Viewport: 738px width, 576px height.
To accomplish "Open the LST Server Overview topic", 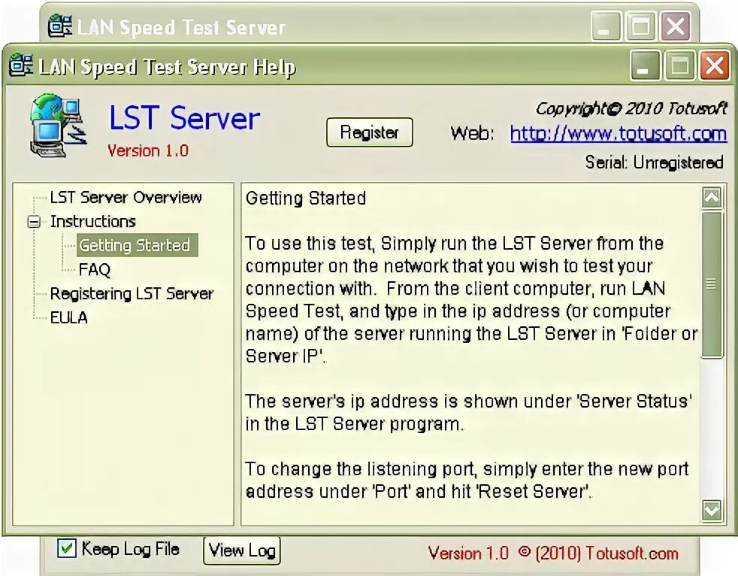I will (126, 197).
